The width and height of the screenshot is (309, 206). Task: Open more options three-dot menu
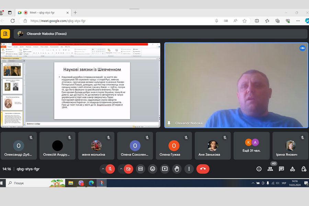point(189,169)
